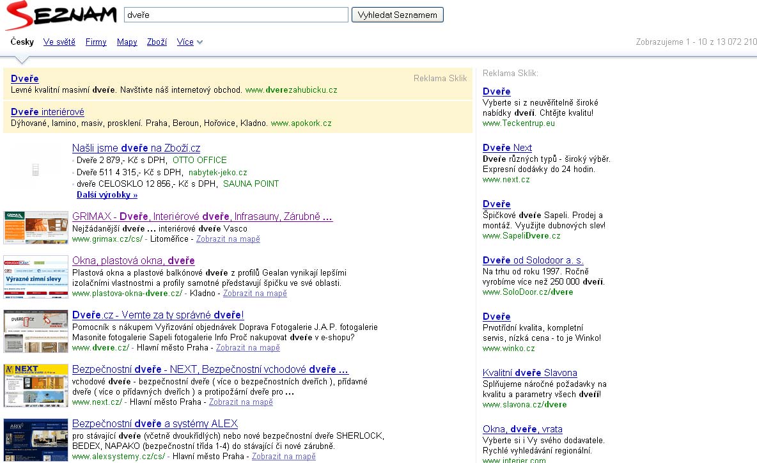Open the Dveře interiérové ad link
The width and height of the screenshot is (757, 463).
tap(47, 112)
